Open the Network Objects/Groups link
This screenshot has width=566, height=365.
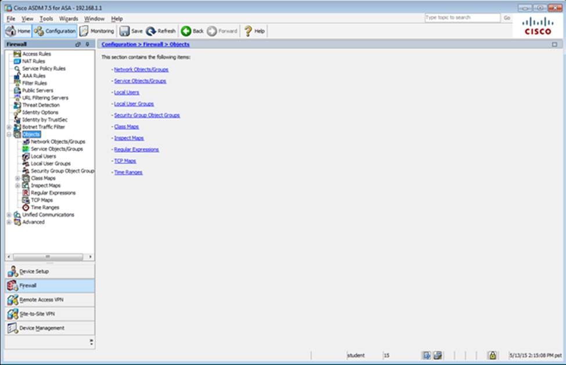(x=141, y=70)
